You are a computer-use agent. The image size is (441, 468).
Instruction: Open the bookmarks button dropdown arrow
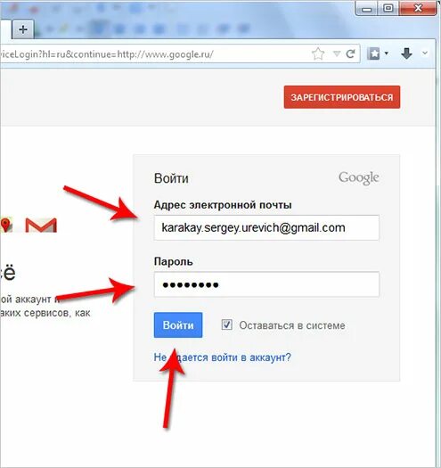387,53
